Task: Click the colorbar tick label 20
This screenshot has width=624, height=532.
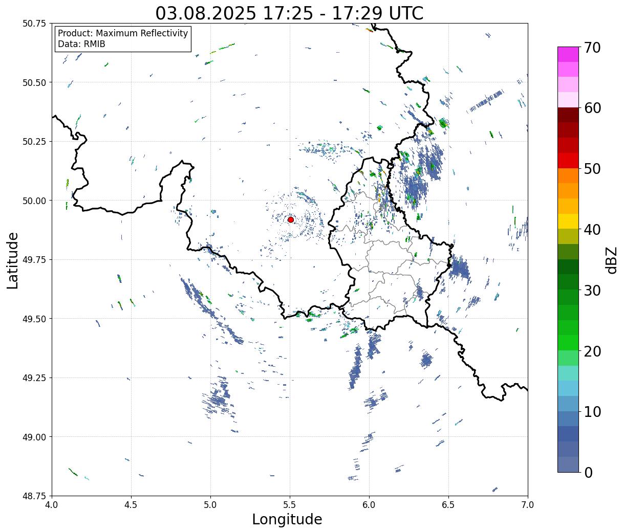Action: click(592, 351)
